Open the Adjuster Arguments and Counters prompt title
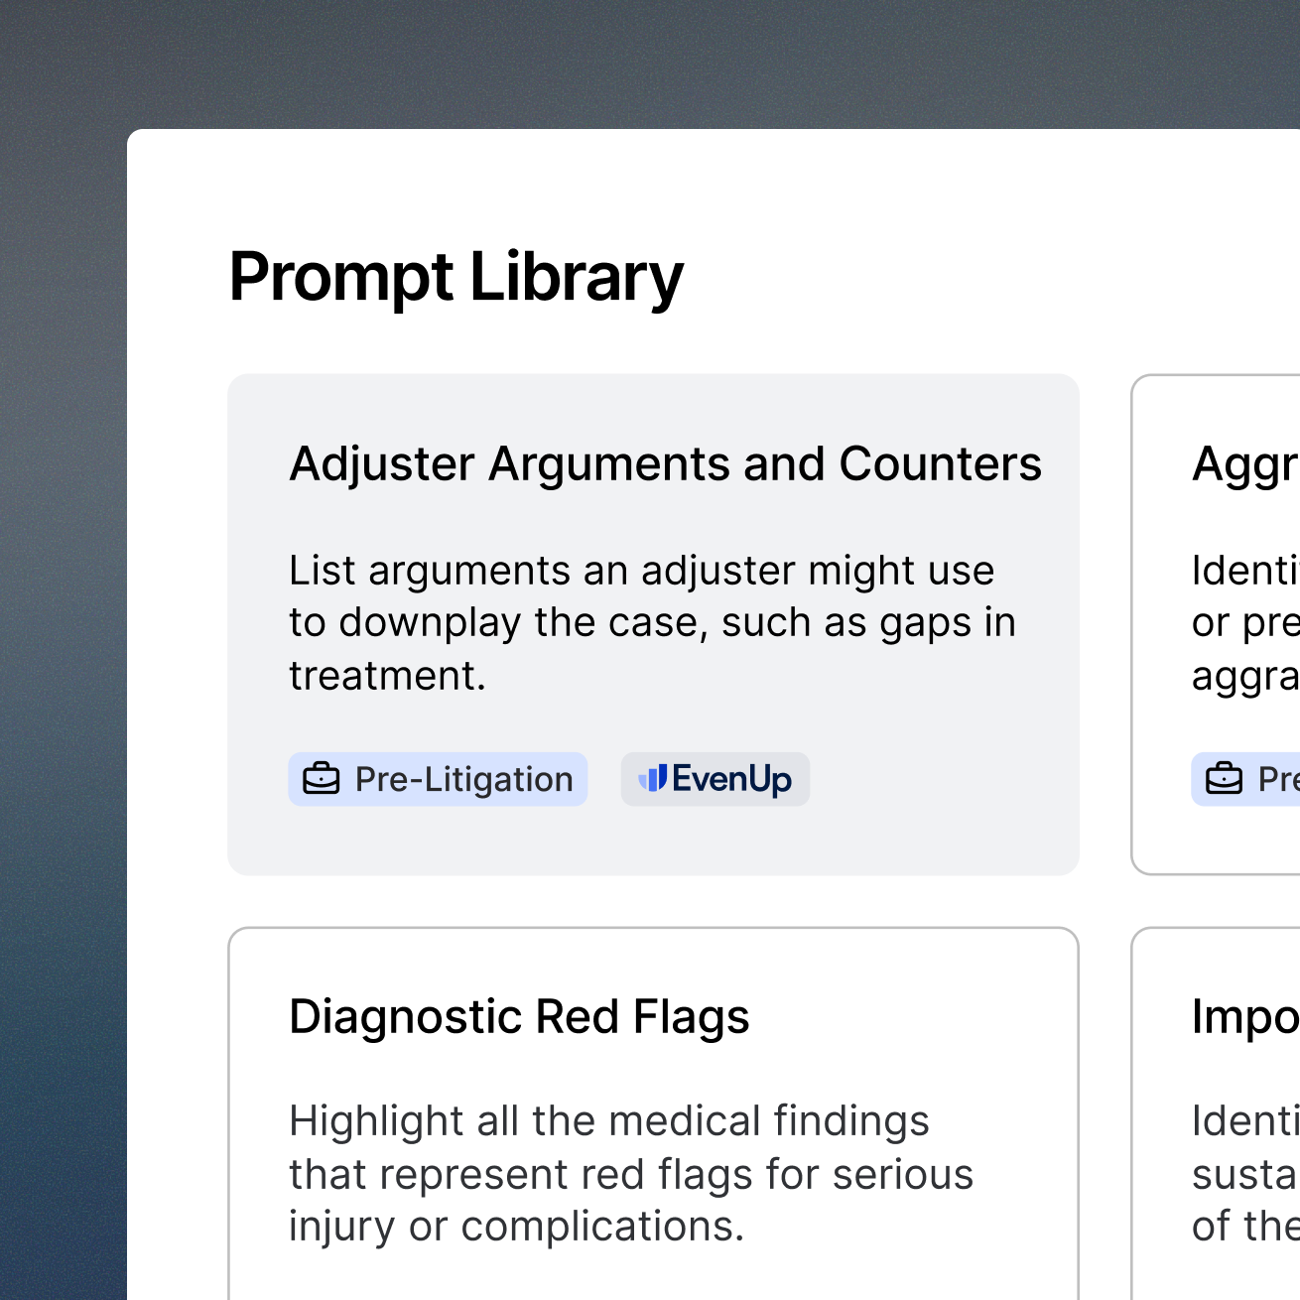The height and width of the screenshot is (1300, 1300). pos(665,463)
